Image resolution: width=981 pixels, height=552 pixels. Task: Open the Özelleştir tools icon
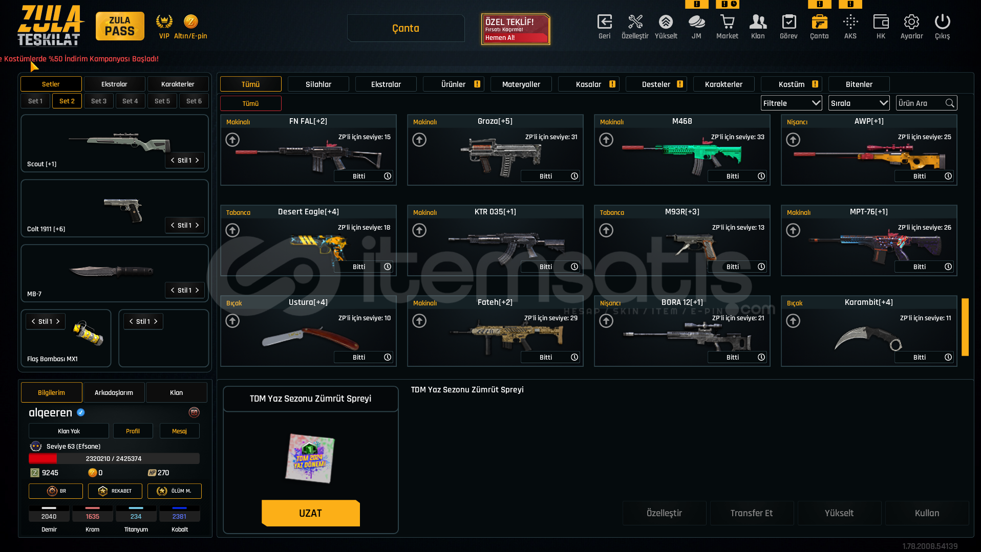635,22
